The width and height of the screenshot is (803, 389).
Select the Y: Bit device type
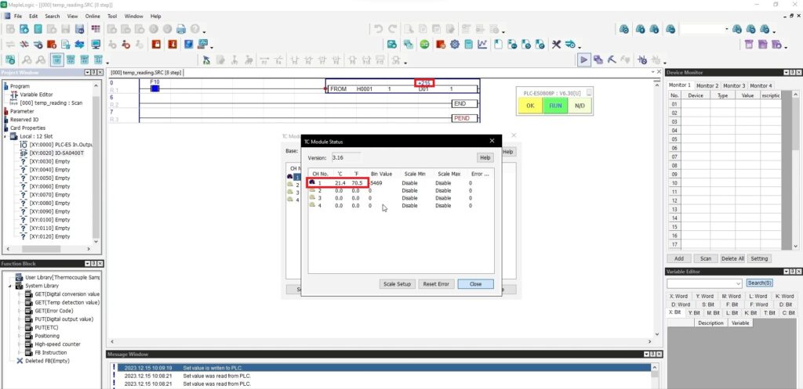coord(694,312)
